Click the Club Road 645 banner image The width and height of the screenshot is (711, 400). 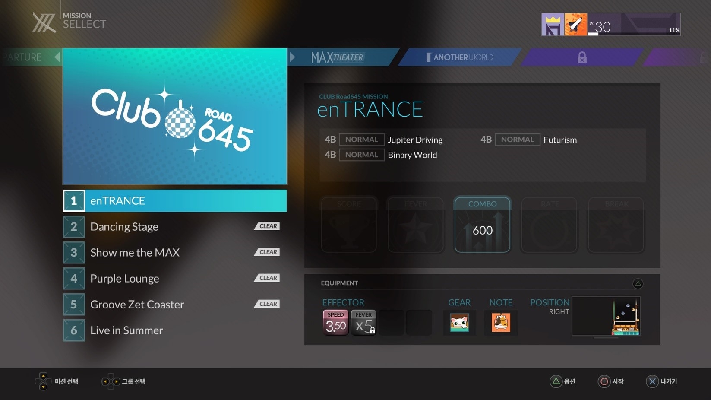(x=175, y=117)
